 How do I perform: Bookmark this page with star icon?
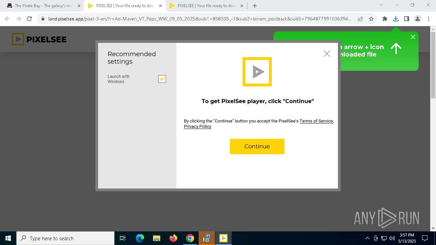coord(371,19)
